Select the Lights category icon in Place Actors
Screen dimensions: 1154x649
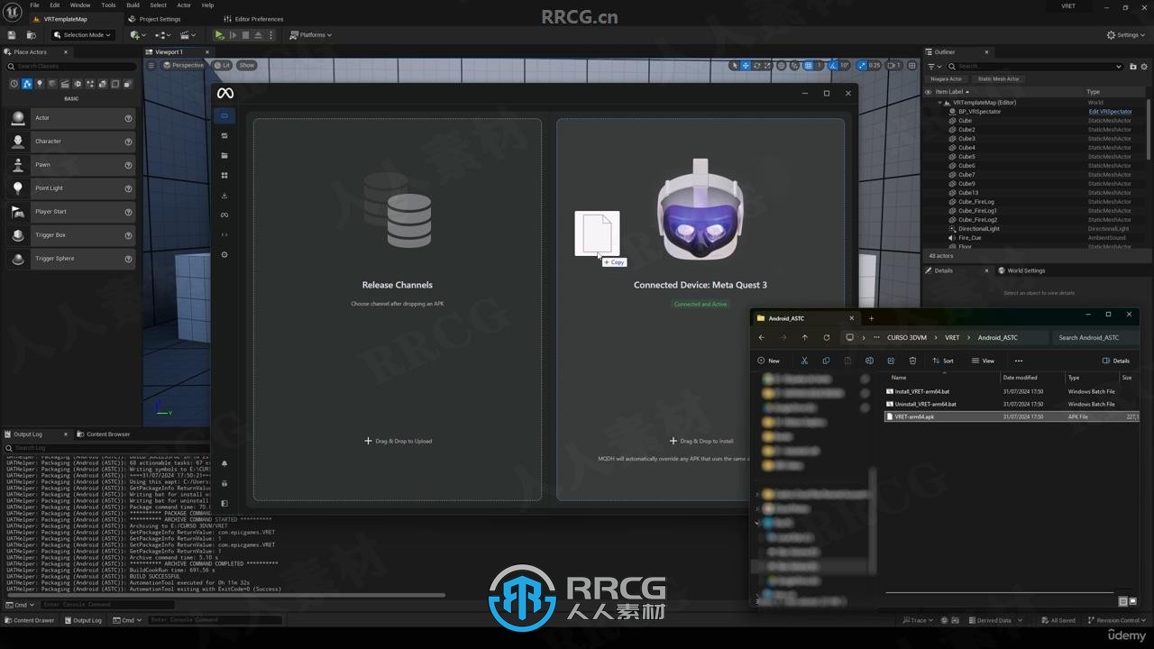pyautogui.click(x=40, y=84)
